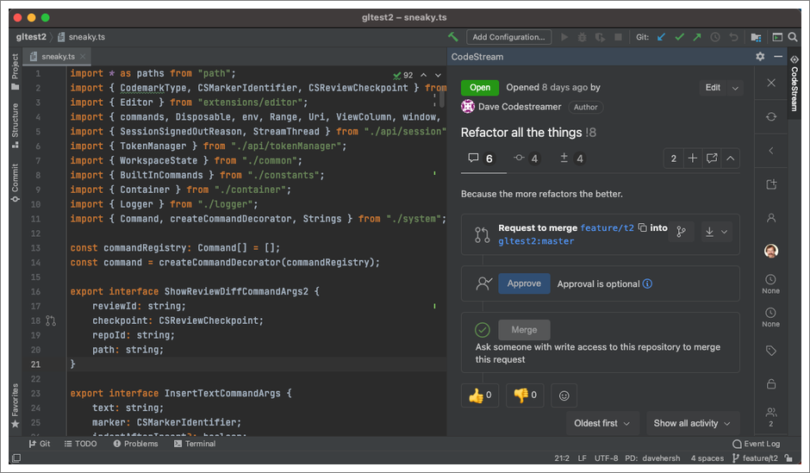Open the Show all activity dropdown
The image size is (810, 473).
pyautogui.click(x=692, y=423)
